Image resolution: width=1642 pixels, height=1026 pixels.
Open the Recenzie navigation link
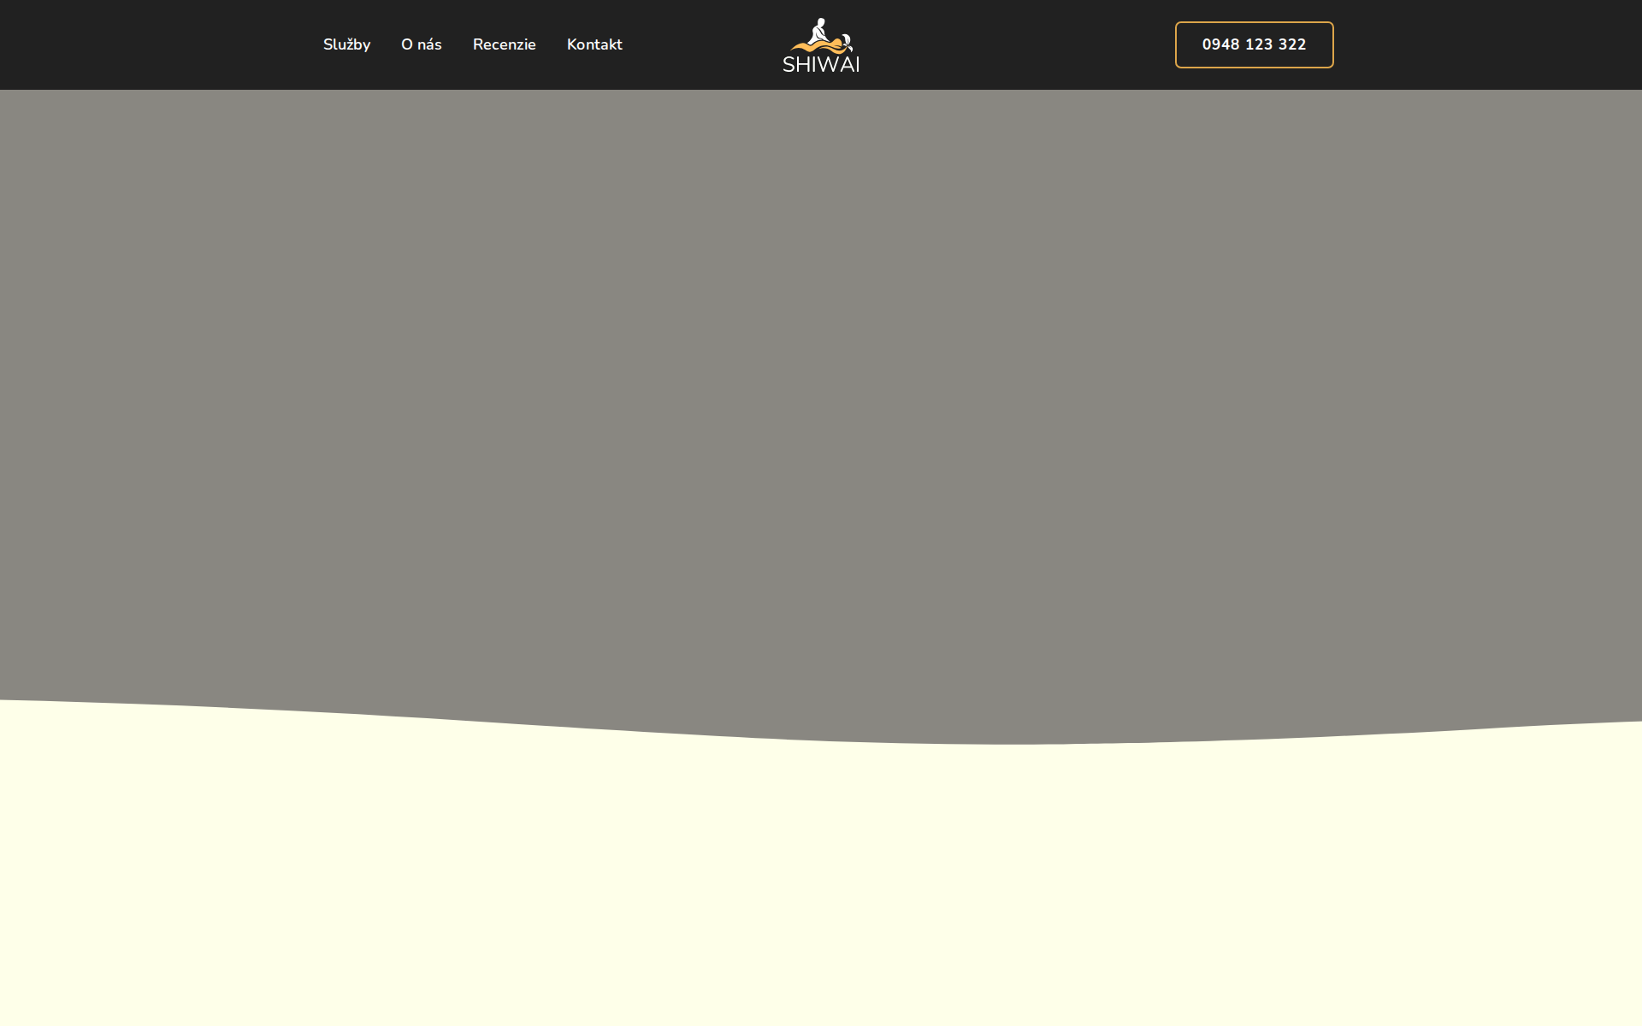(504, 44)
